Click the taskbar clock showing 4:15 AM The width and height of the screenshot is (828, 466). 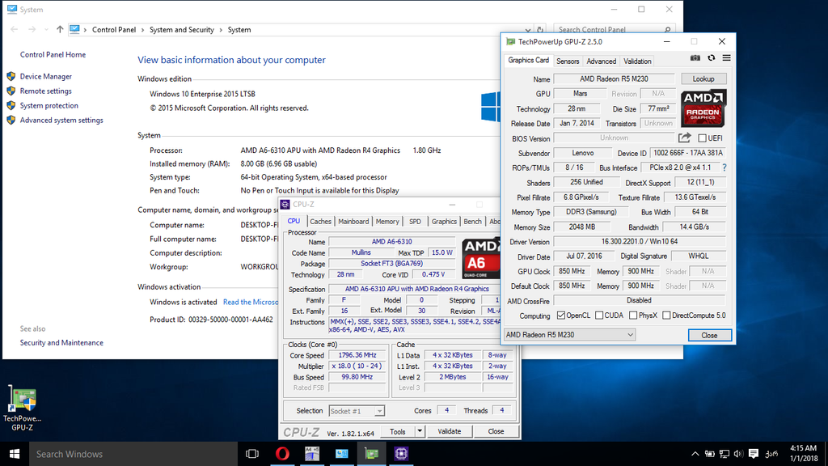tap(804, 454)
